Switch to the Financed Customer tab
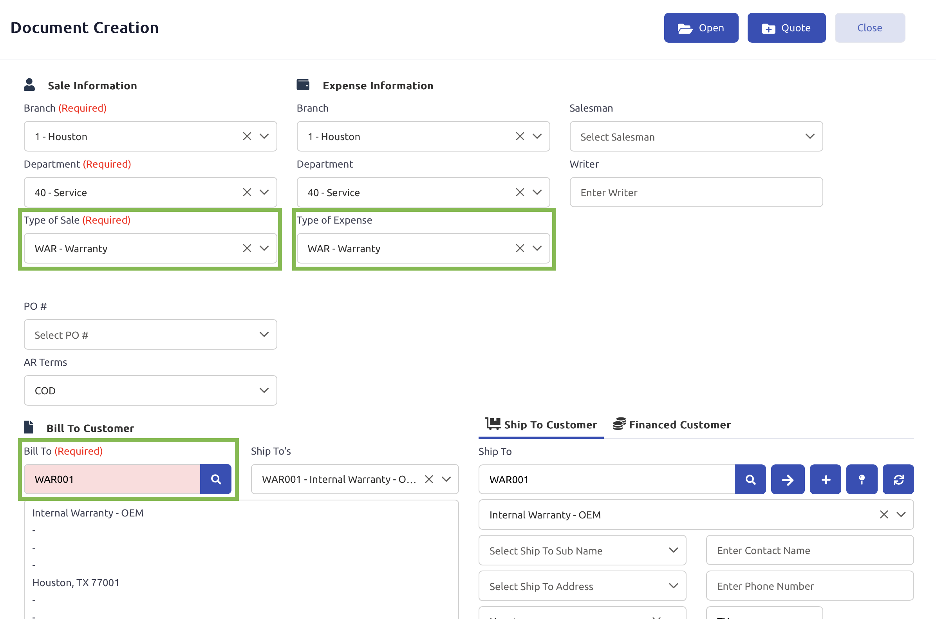 coord(671,424)
